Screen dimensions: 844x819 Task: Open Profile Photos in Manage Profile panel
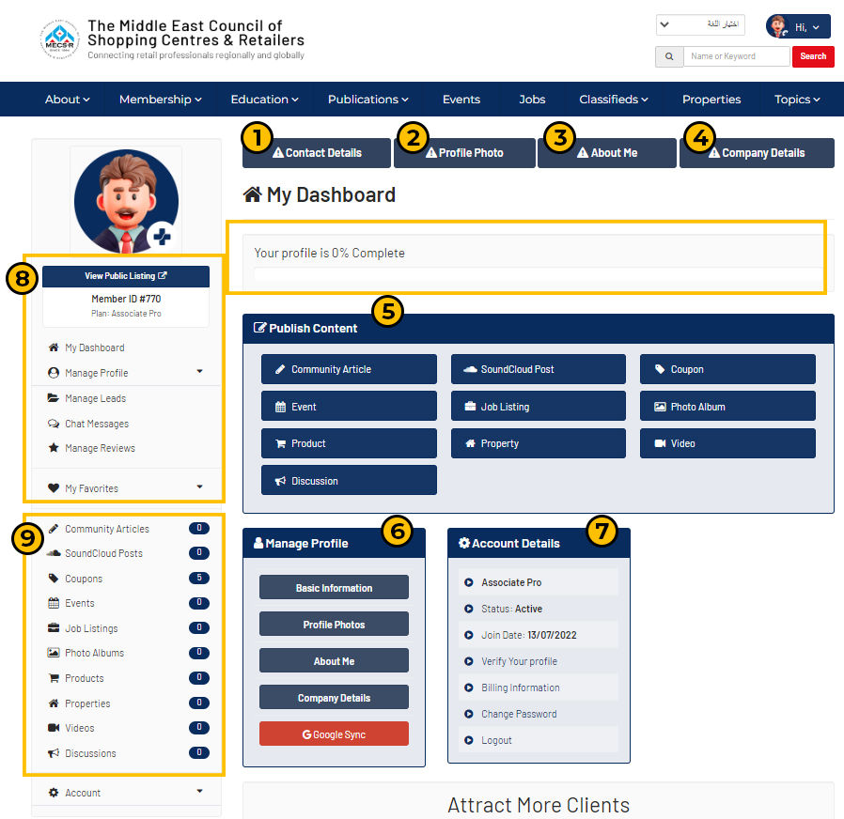coord(334,624)
